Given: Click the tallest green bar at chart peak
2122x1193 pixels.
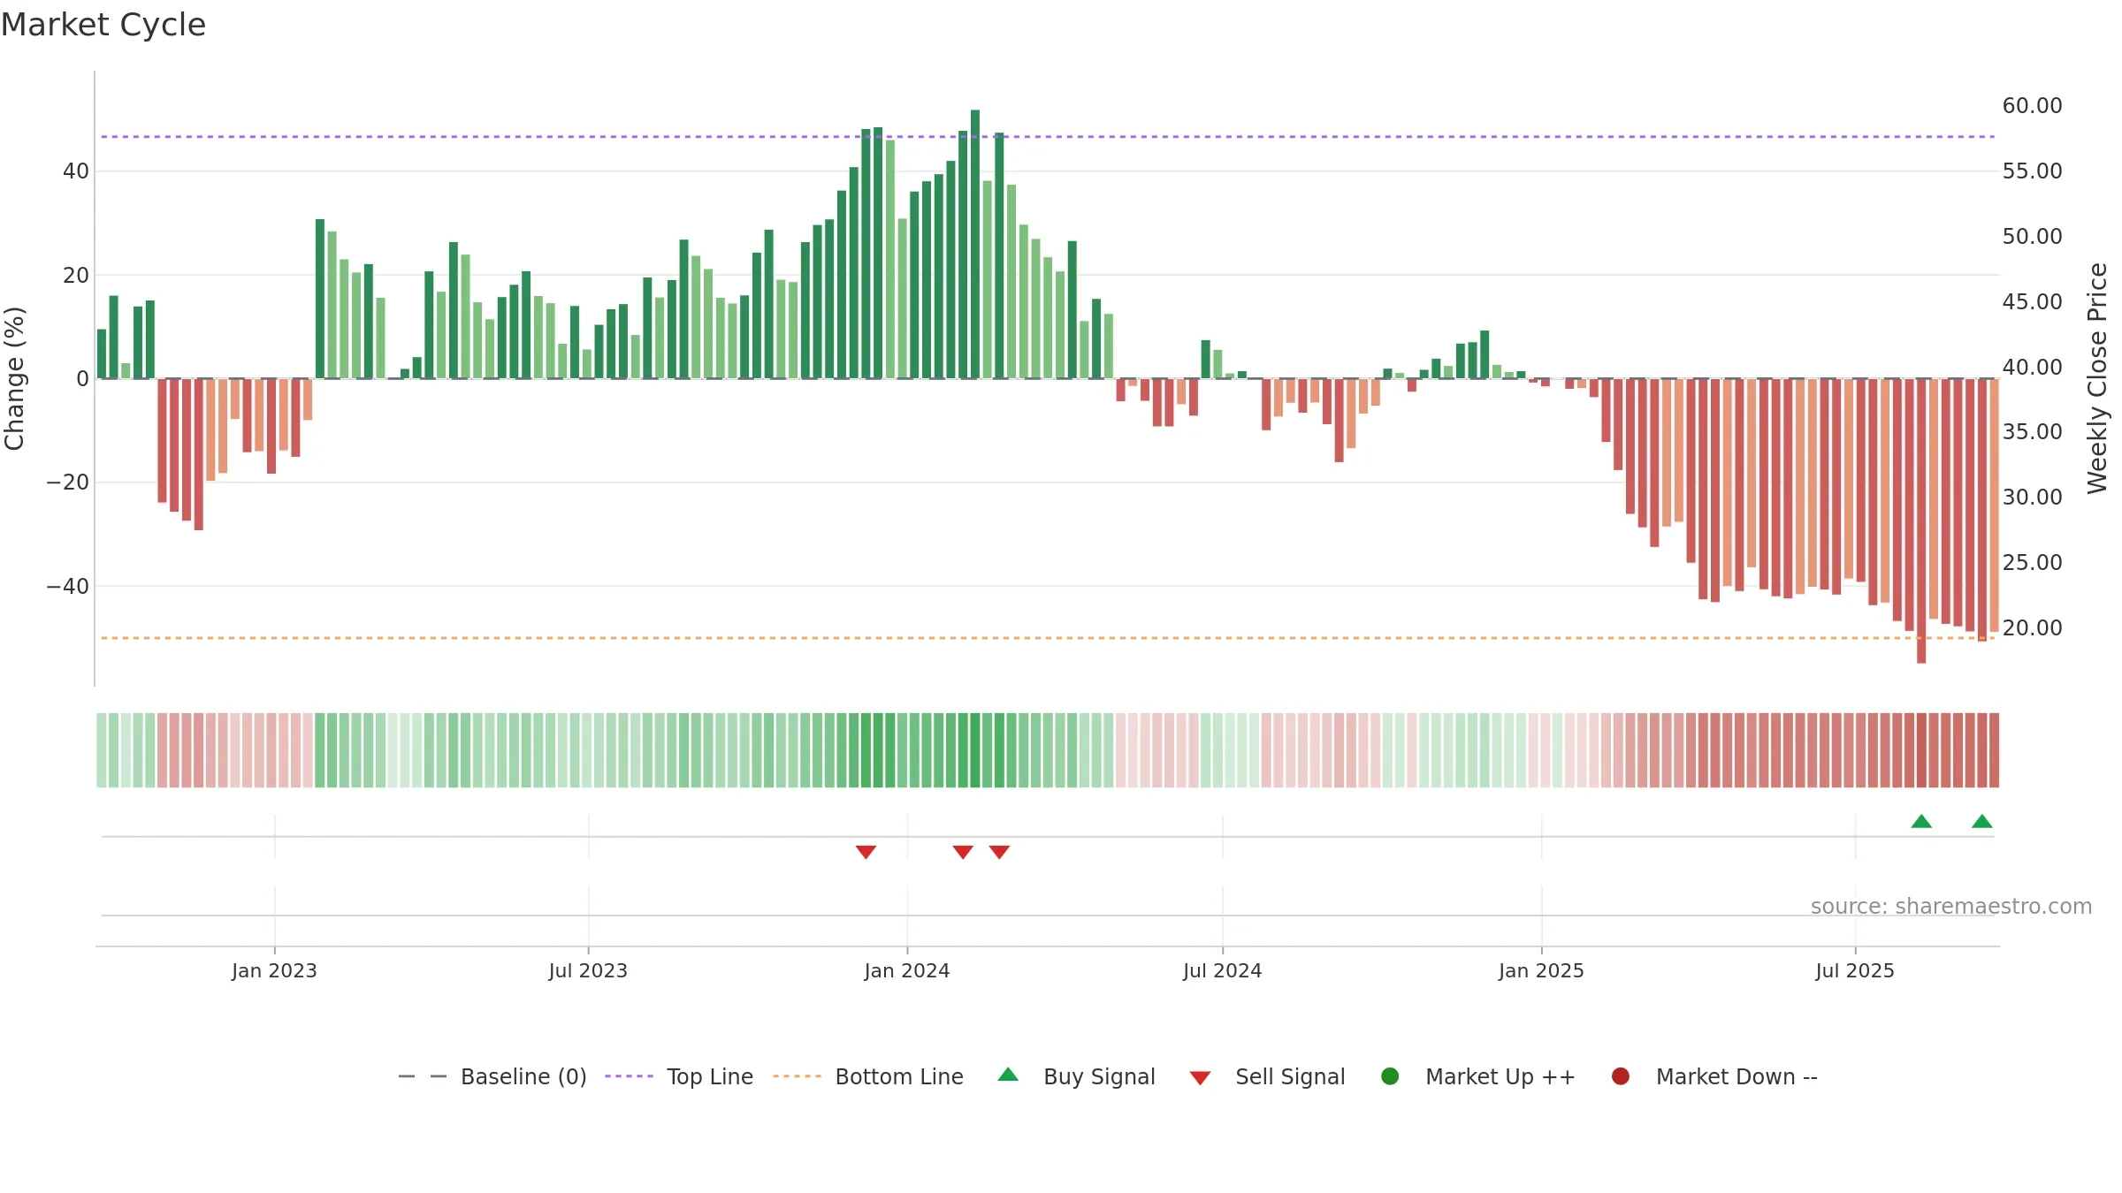Looking at the screenshot, I should (975, 244).
